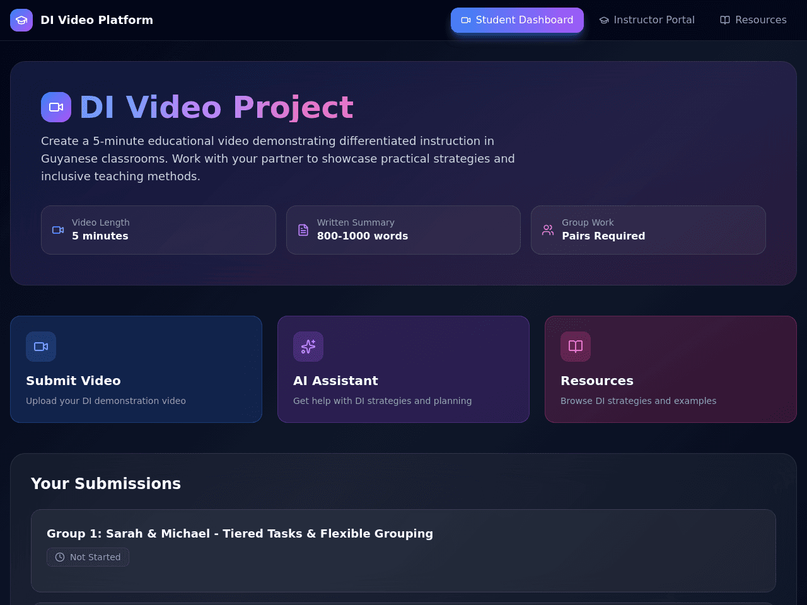Click the Written Summary document icon
The image size is (807, 605).
click(303, 230)
